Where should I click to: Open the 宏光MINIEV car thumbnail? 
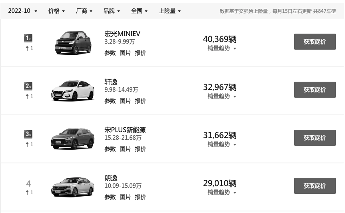click(x=73, y=42)
